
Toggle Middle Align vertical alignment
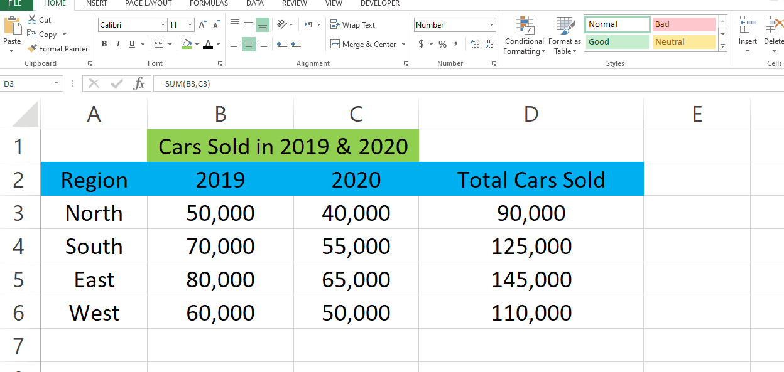tap(248, 24)
